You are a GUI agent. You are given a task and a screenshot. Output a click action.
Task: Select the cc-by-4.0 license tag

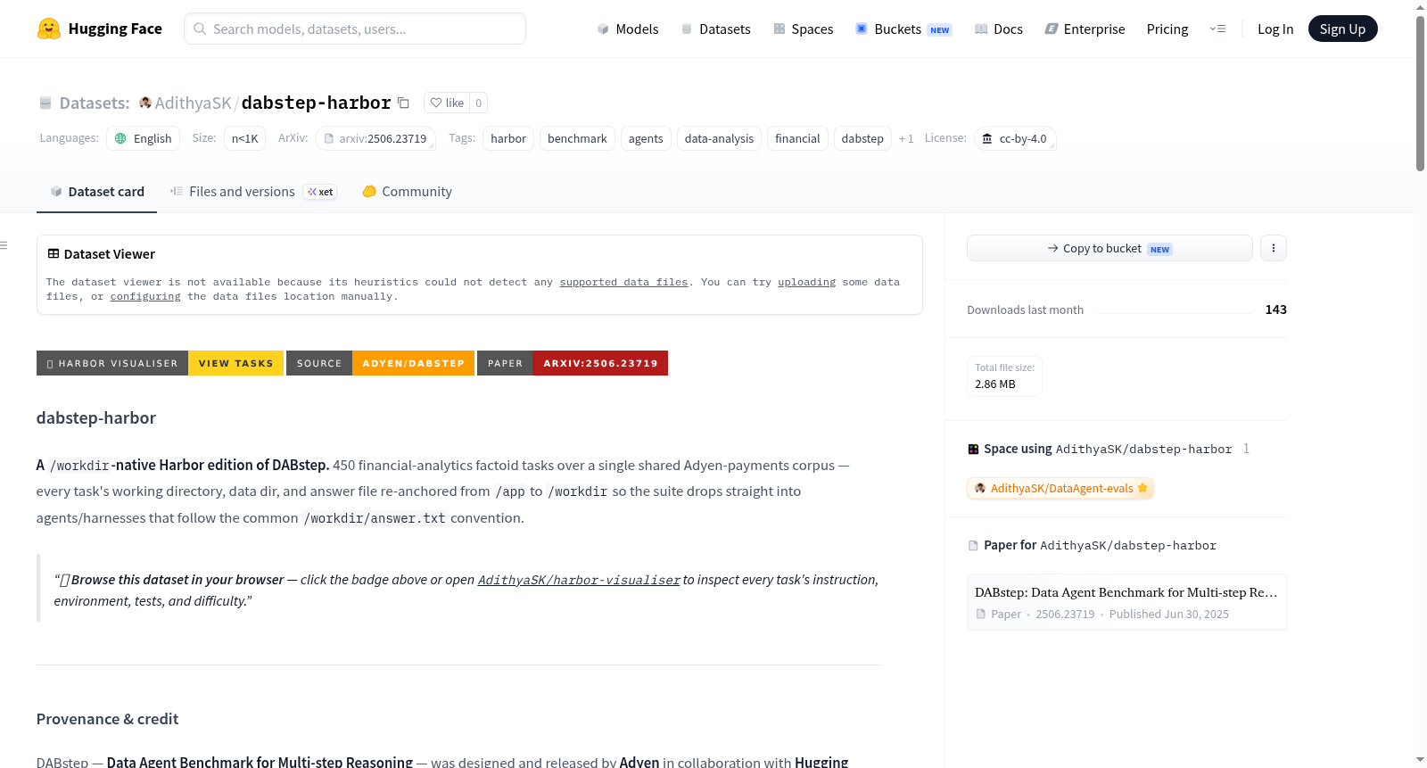click(x=1015, y=138)
